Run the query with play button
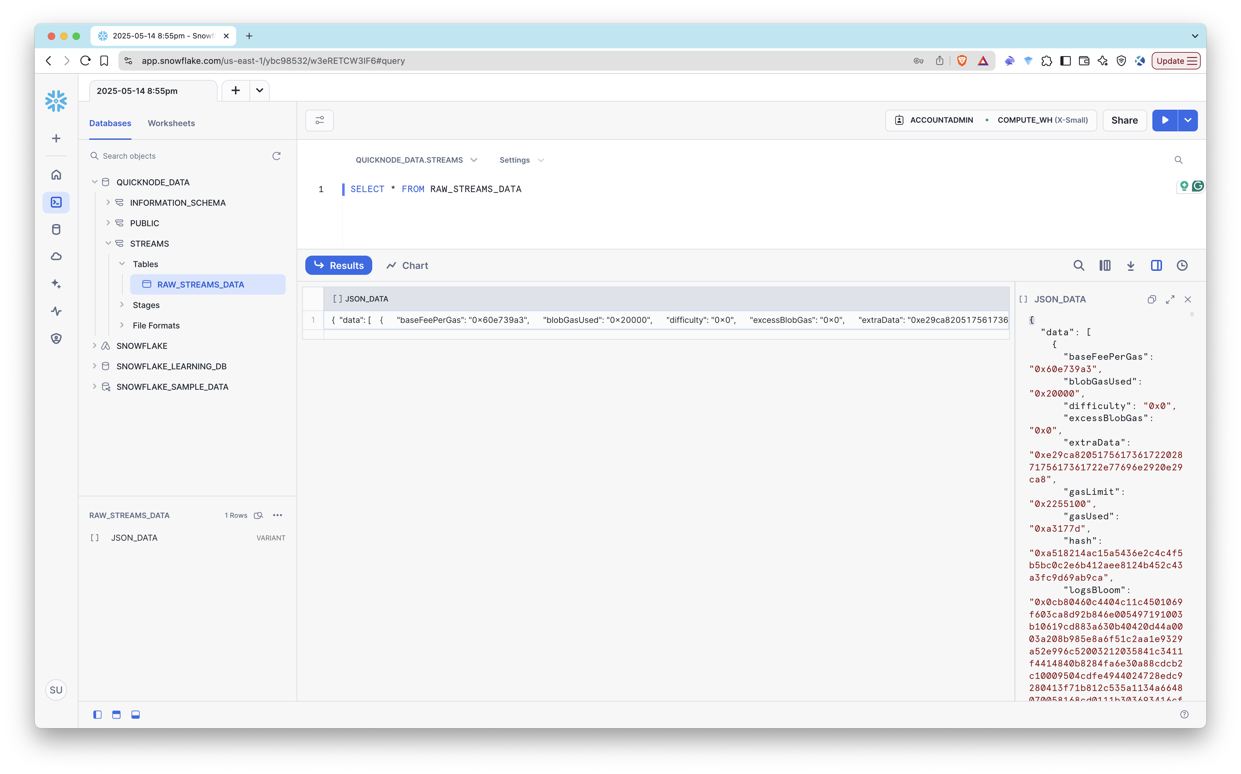 pyautogui.click(x=1165, y=120)
